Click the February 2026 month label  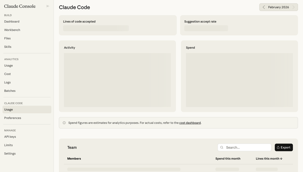(x=278, y=7)
